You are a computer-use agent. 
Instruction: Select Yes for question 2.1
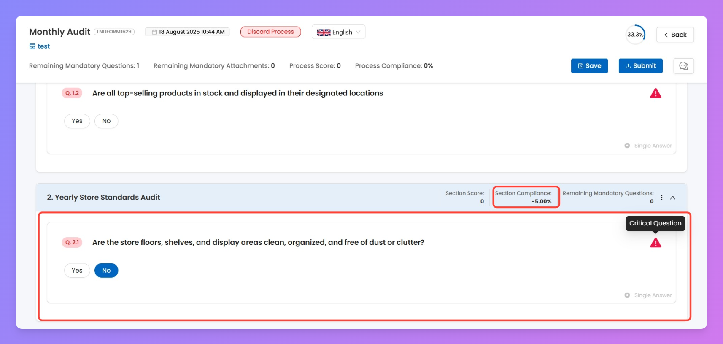click(x=77, y=271)
